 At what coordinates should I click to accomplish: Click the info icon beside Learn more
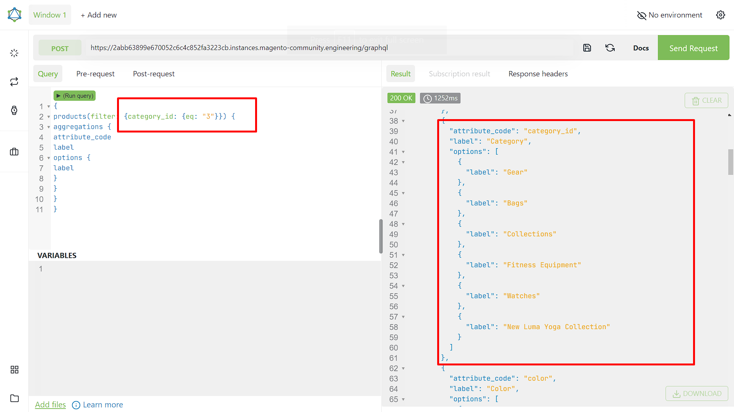pyautogui.click(x=76, y=405)
